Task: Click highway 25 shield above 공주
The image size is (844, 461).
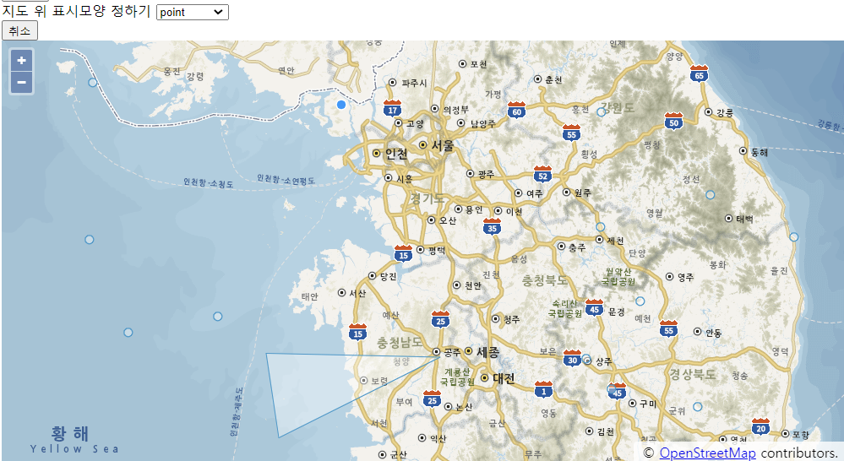Action: pos(440,319)
